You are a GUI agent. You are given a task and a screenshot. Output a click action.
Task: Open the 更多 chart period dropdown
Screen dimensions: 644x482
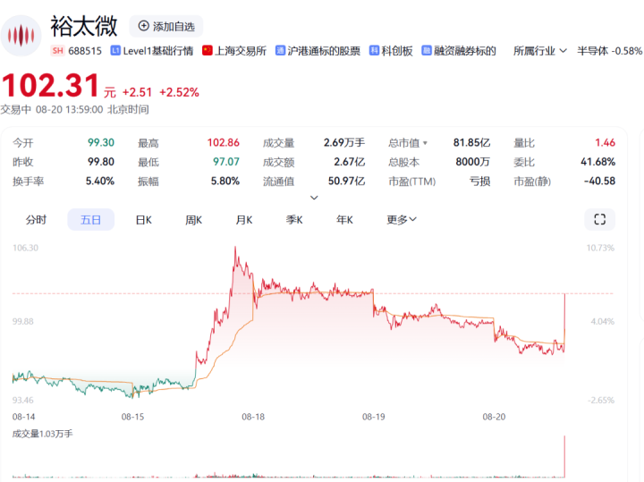click(402, 220)
